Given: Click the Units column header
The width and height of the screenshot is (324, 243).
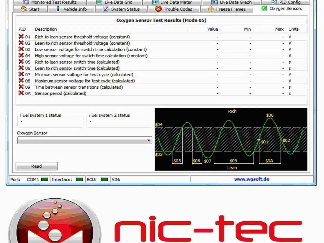Looking at the screenshot, I should point(293,29).
